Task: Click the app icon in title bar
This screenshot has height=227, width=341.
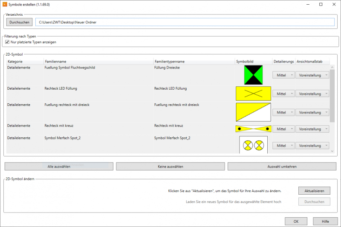Action: point(5,5)
